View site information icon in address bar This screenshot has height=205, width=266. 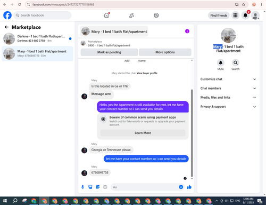(28, 4)
